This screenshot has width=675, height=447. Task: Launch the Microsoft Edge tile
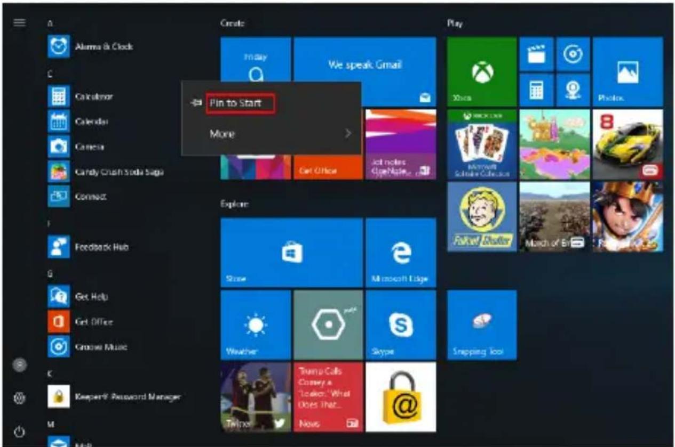401,253
